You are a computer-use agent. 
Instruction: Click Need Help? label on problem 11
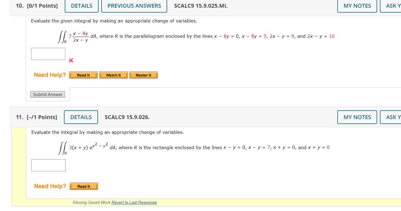click(x=50, y=186)
